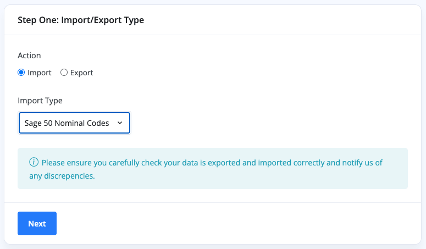Select the Import radio button
This screenshot has height=249, width=426.
[21, 72]
